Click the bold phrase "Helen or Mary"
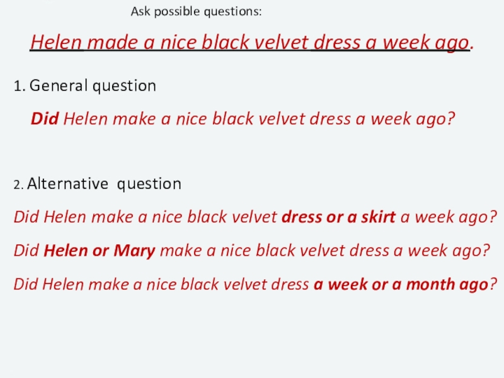Screen dimensions: 504x378 [100, 251]
